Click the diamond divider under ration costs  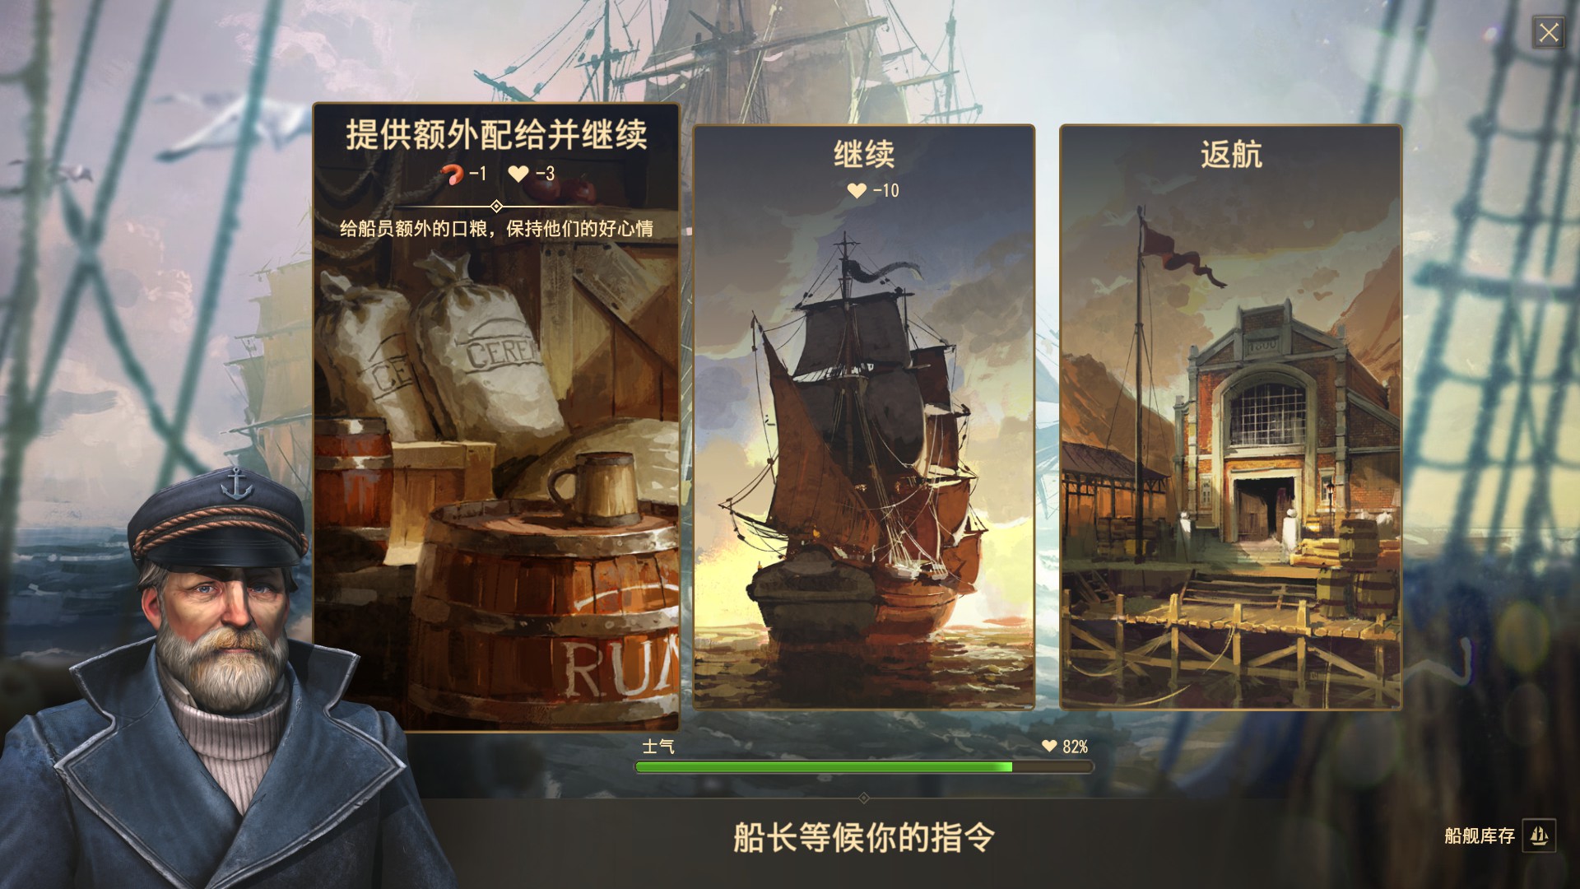pyautogui.click(x=496, y=206)
